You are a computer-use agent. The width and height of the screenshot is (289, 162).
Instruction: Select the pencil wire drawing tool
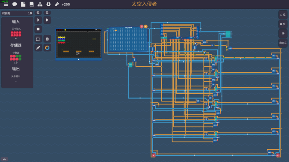[38, 48]
